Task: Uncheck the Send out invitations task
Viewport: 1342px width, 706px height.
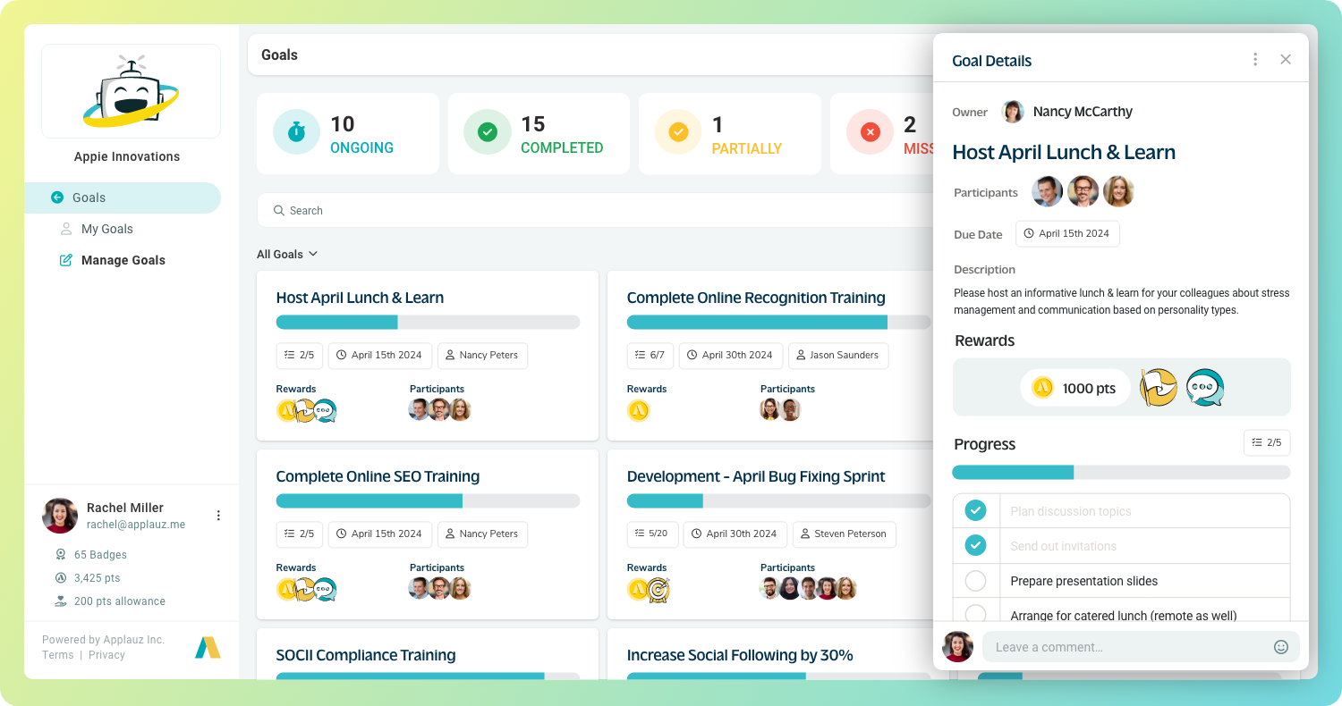Action: click(x=975, y=545)
